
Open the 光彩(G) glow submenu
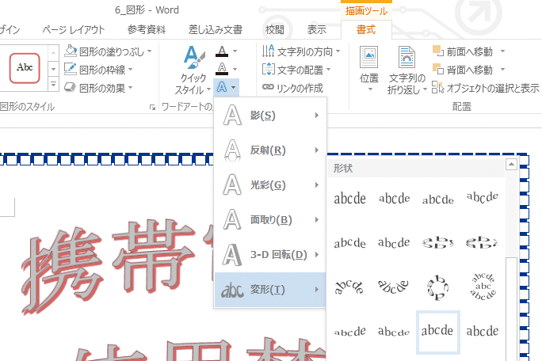[x=270, y=185]
